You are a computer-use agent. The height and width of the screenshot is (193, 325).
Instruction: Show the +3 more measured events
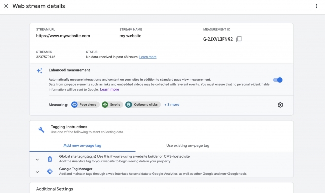point(172,105)
